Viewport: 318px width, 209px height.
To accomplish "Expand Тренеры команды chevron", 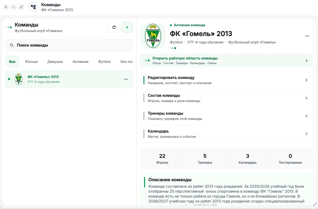I will [306, 116].
